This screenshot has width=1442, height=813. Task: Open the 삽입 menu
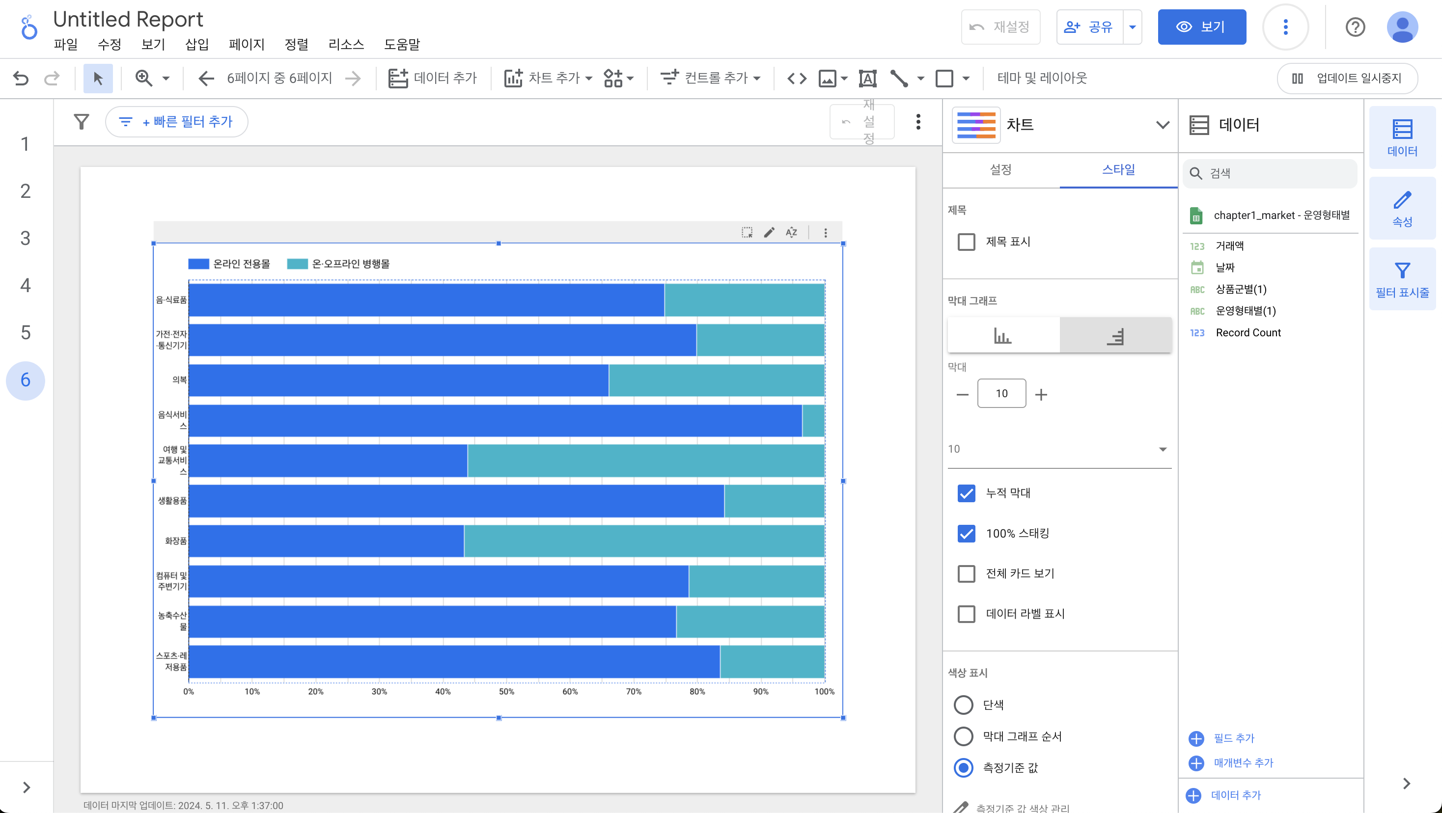point(196,44)
